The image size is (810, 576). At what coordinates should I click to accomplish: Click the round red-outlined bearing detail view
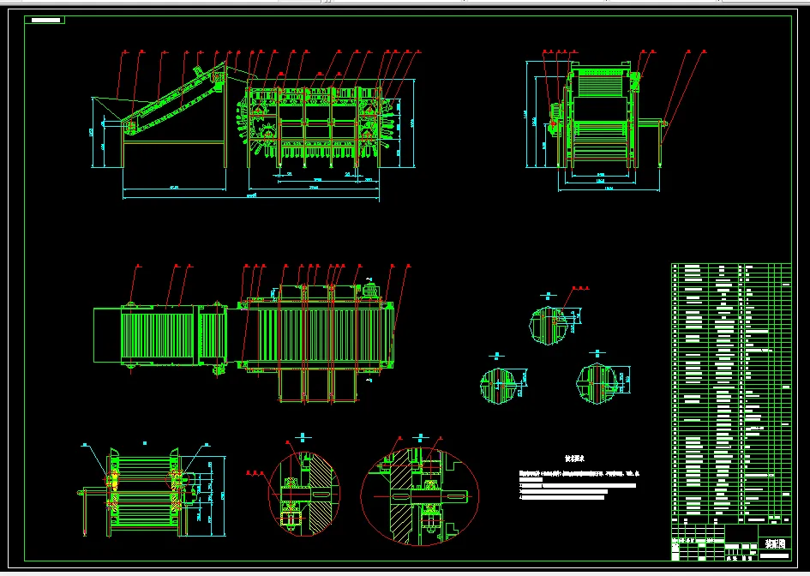303,494
